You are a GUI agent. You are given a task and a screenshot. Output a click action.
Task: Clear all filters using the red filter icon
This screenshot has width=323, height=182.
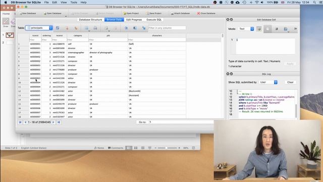click(67, 28)
